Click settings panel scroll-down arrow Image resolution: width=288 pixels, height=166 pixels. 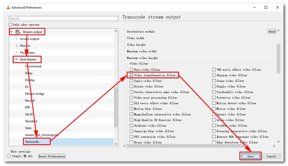(279, 141)
